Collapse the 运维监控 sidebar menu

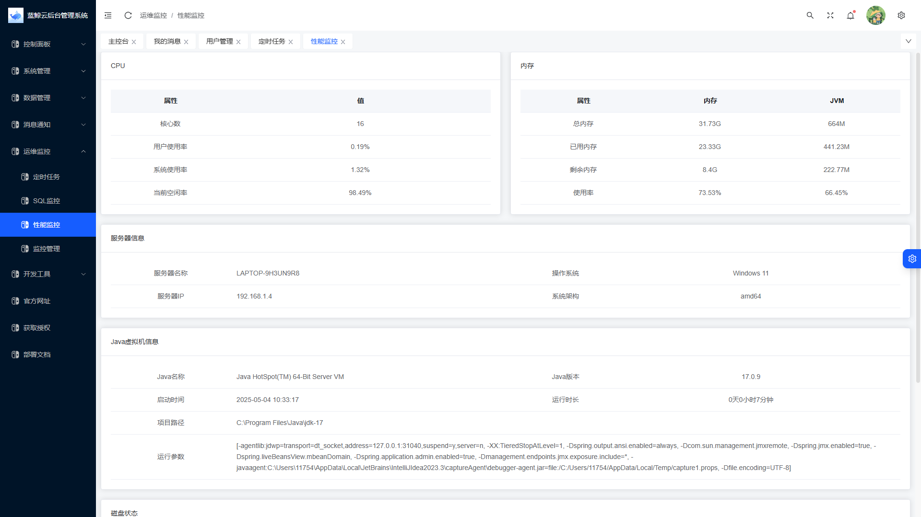point(48,151)
